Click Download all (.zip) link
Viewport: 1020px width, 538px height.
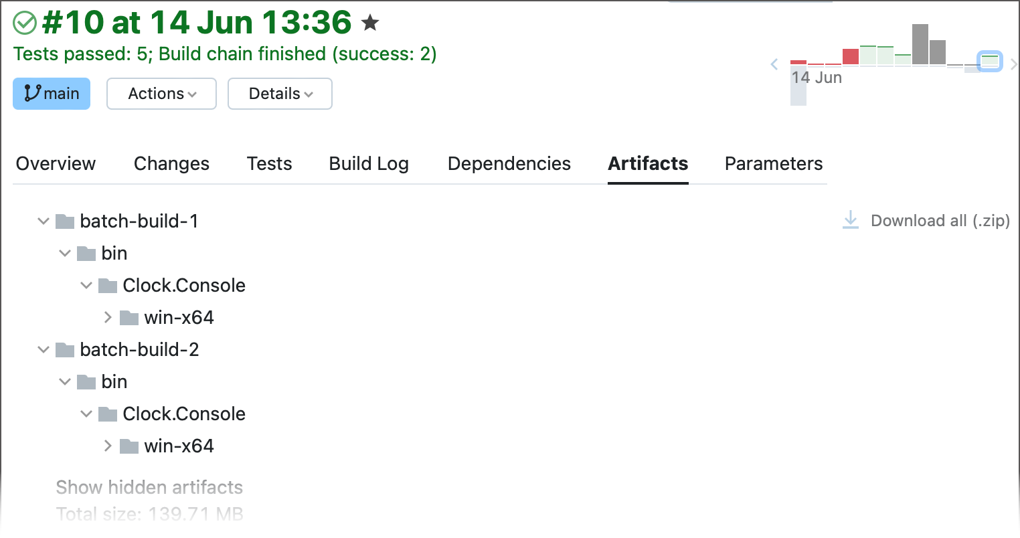coord(940,221)
